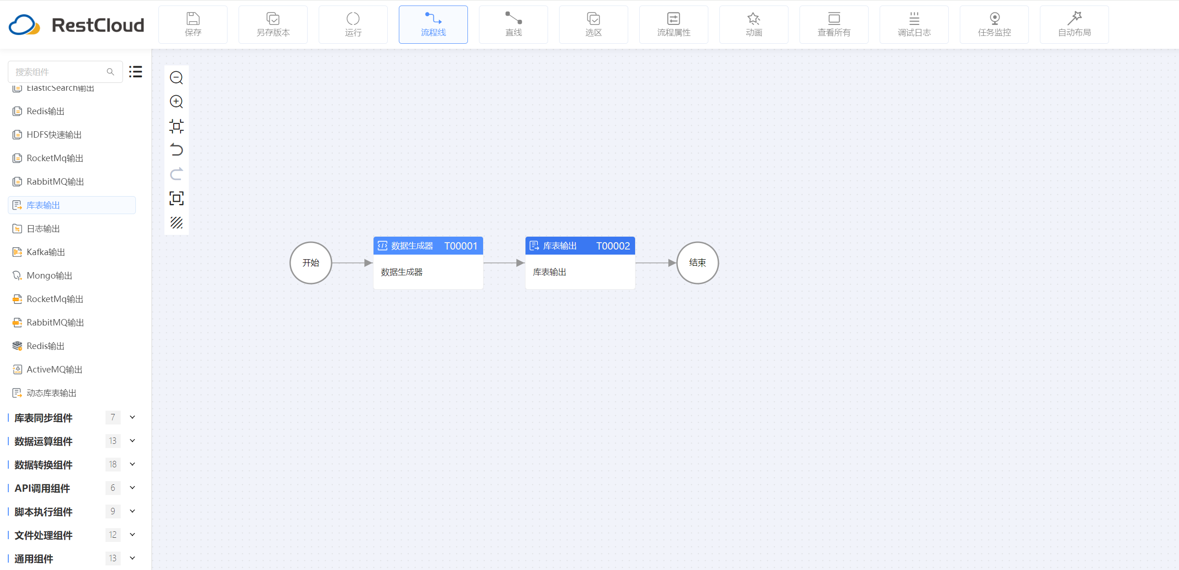
Task: Click the 结束 end node
Action: point(698,263)
